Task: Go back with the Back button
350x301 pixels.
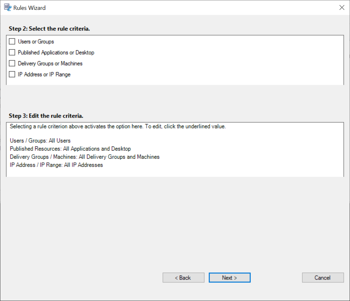Action: click(183, 278)
